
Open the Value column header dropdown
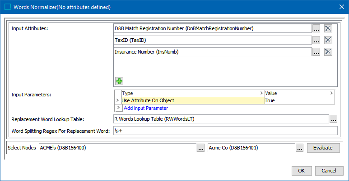click(332, 93)
